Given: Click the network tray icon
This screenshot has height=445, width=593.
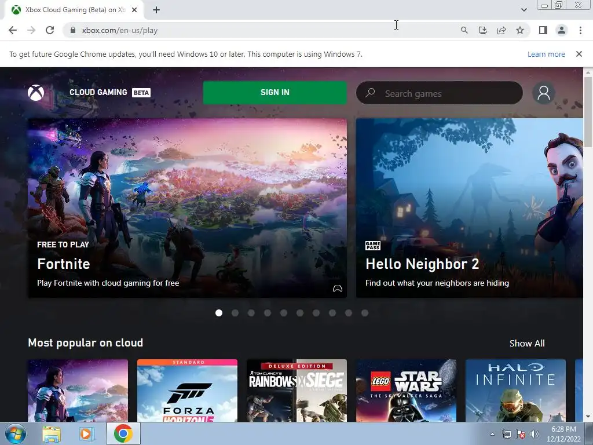Looking at the screenshot, I should 506,434.
